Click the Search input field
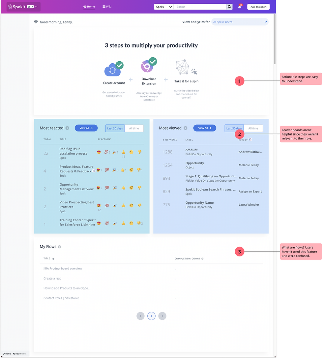This screenshot has height=358, width=322. tap(200, 7)
